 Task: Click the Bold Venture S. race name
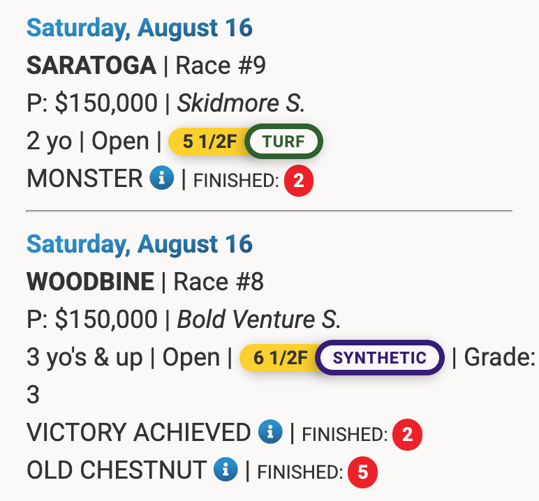259,319
